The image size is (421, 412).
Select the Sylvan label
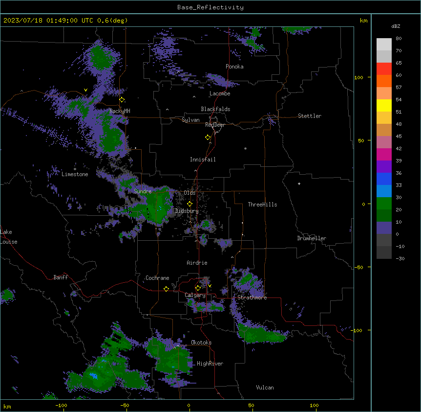click(190, 120)
